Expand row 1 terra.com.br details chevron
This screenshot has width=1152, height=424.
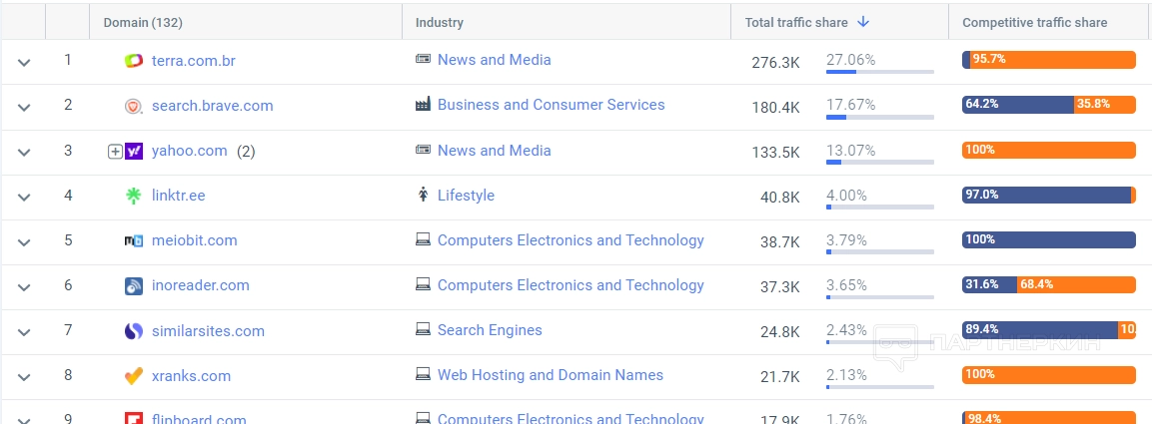pyautogui.click(x=24, y=62)
